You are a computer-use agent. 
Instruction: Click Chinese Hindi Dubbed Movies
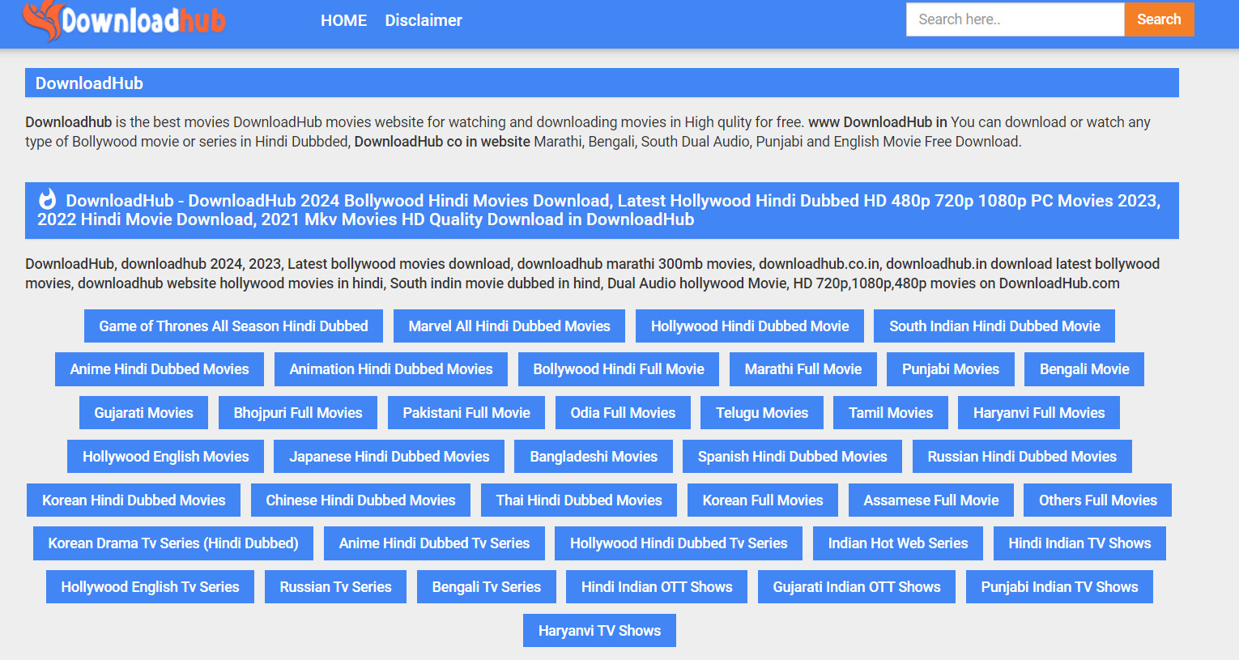tap(360, 500)
